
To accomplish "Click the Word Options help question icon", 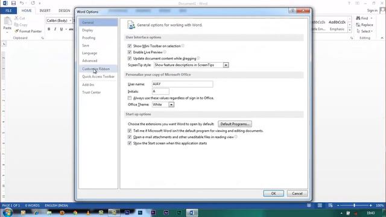I will [293, 11].
